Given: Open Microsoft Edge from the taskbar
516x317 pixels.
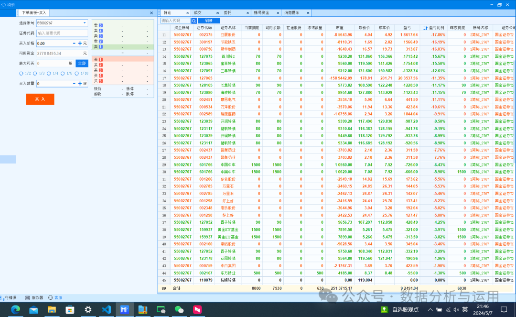Looking at the screenshot, I should coord(15,309).
